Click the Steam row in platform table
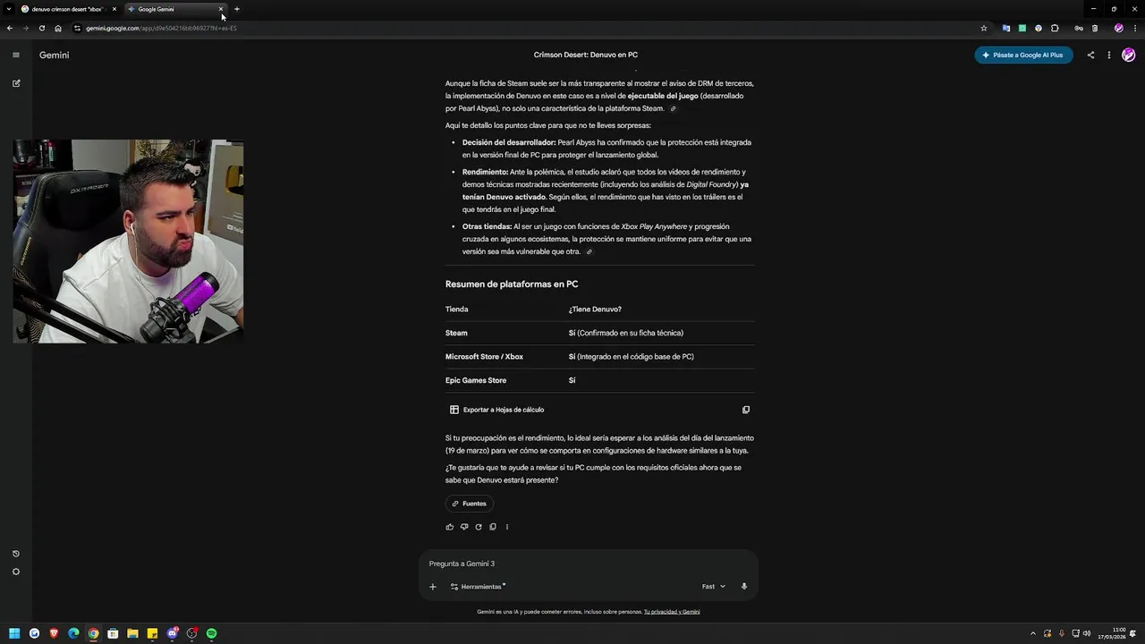This screenshot has height=644, width=1145. (599, 333)
